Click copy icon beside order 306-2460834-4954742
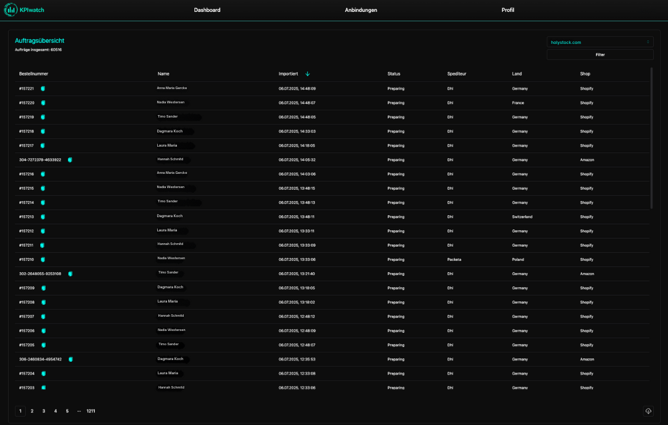668x425 pixels. [x=71, y=359]
